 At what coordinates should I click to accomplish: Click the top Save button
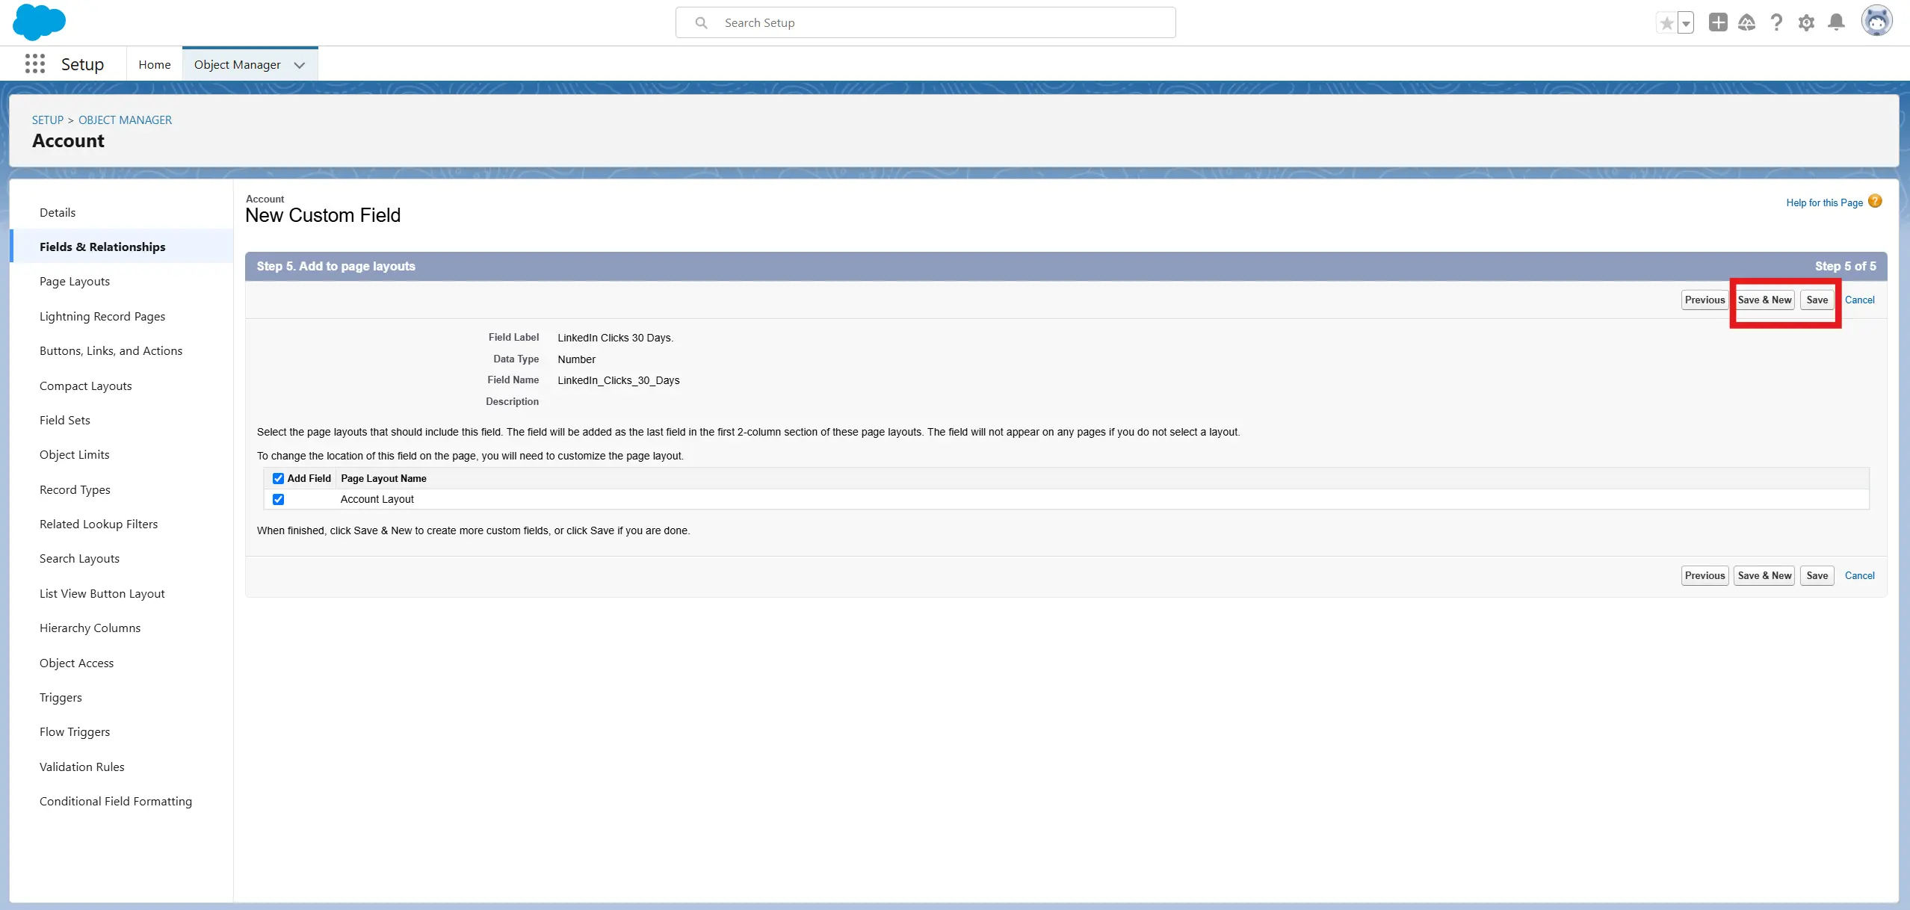click(1817, 300)
